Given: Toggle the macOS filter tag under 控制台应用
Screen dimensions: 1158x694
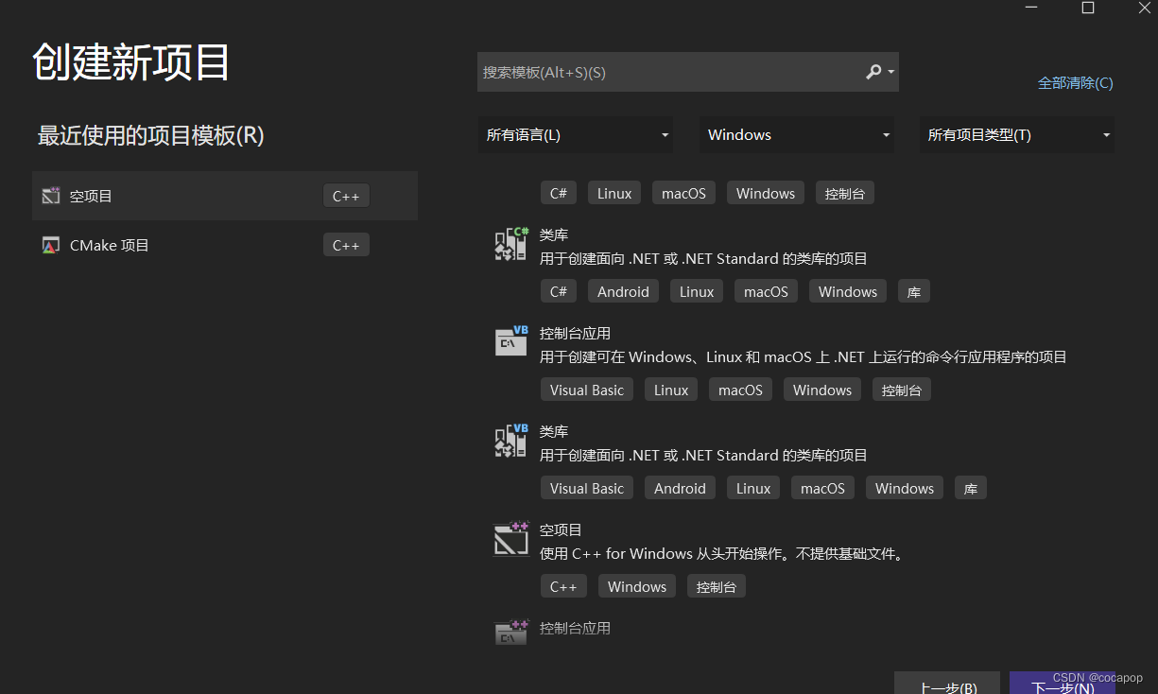Looking at the screenshot, I should (x=740, y=389).
